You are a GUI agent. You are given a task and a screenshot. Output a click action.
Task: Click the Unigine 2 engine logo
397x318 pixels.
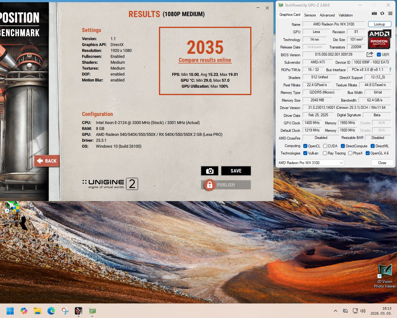[110, 184]
